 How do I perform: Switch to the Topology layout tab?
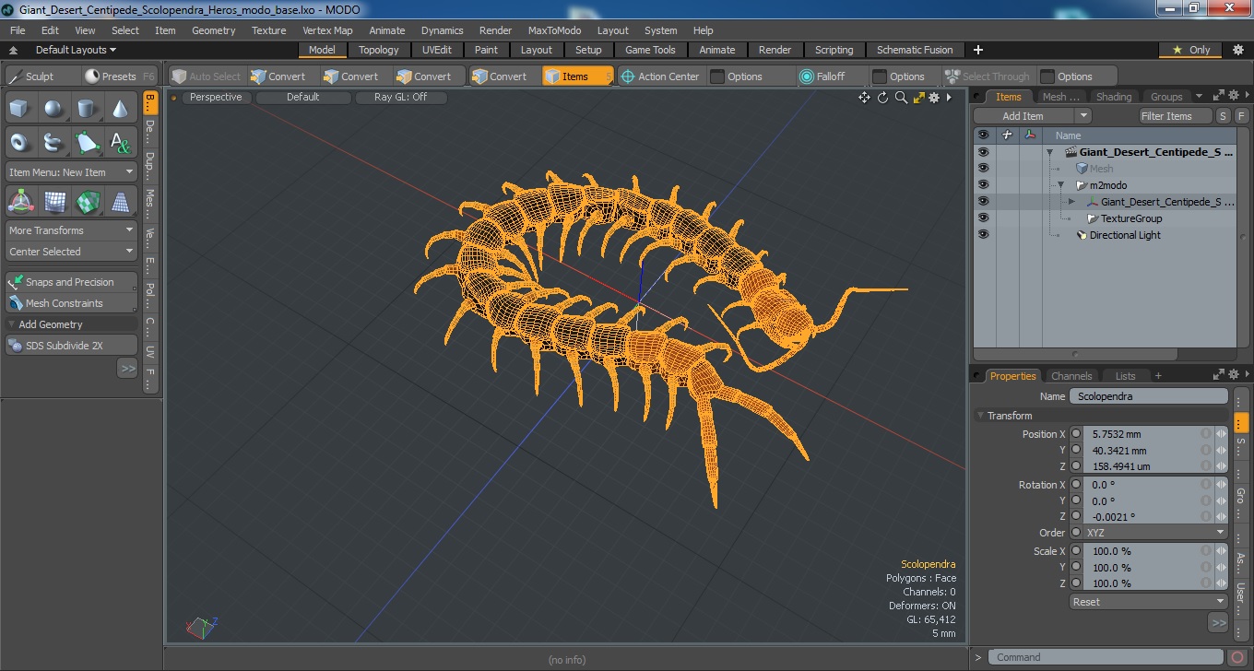coord(379,50)
